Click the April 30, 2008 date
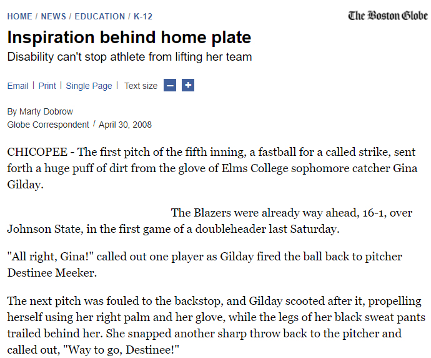 tap(125, 125)
